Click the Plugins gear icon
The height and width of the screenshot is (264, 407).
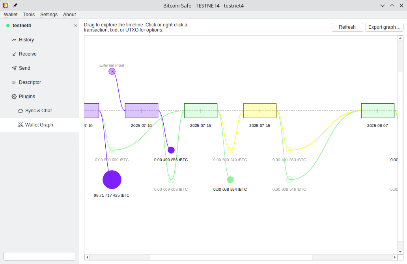point(14,97)
